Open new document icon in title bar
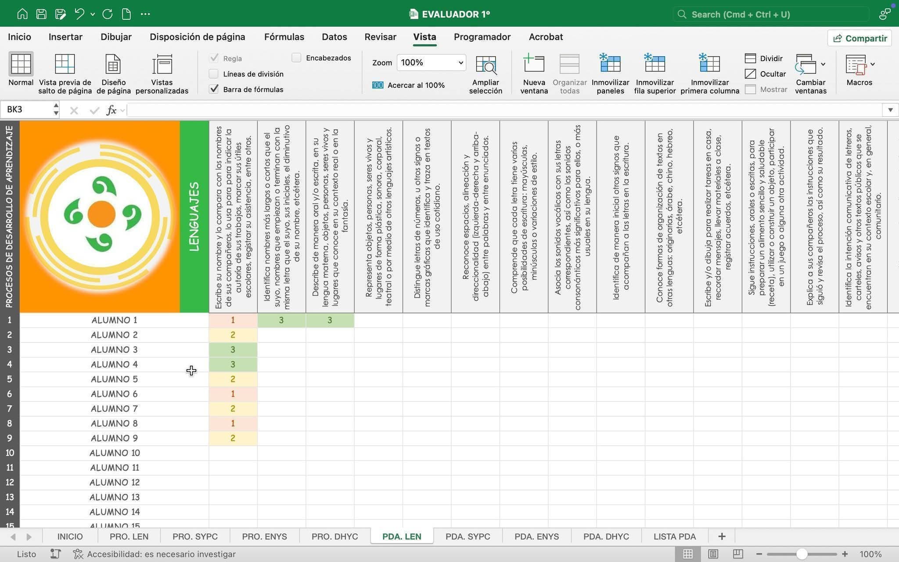 pos(126,14)
